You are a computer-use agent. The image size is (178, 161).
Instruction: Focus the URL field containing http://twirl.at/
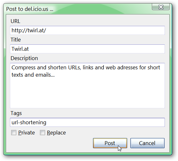click(87, 30)
